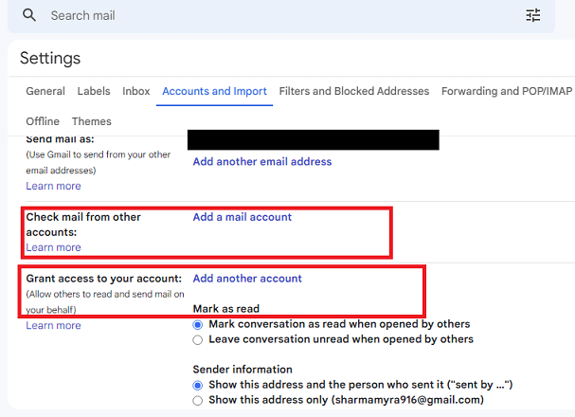
Task: Go to the Inbox settings tab
Action: point(136,92)
